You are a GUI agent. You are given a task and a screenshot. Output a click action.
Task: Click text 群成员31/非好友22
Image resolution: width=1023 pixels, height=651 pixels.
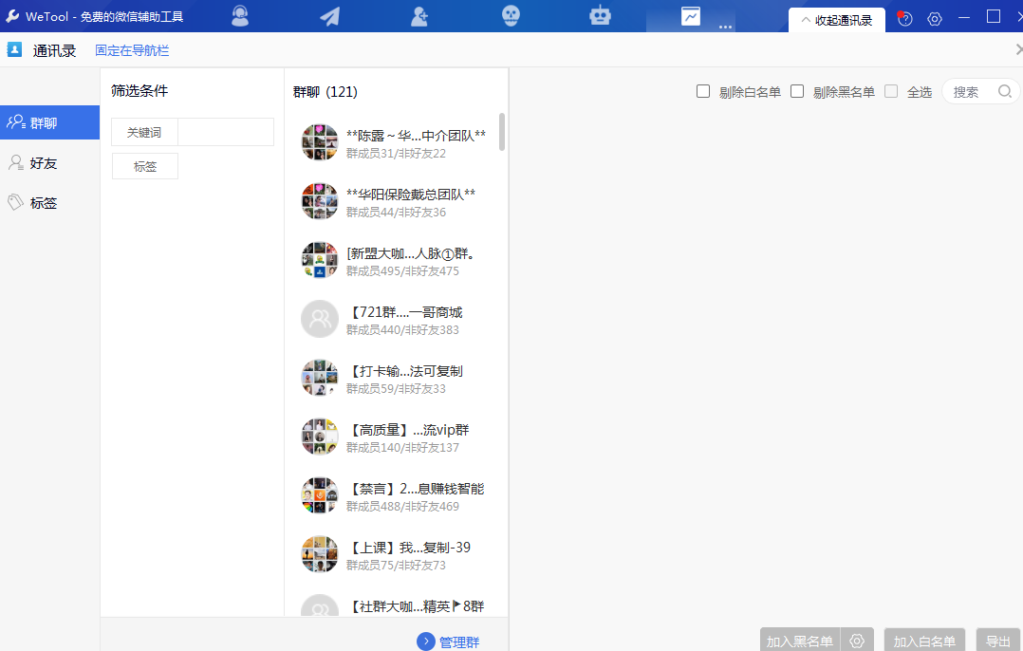click(x=396, y=154)
